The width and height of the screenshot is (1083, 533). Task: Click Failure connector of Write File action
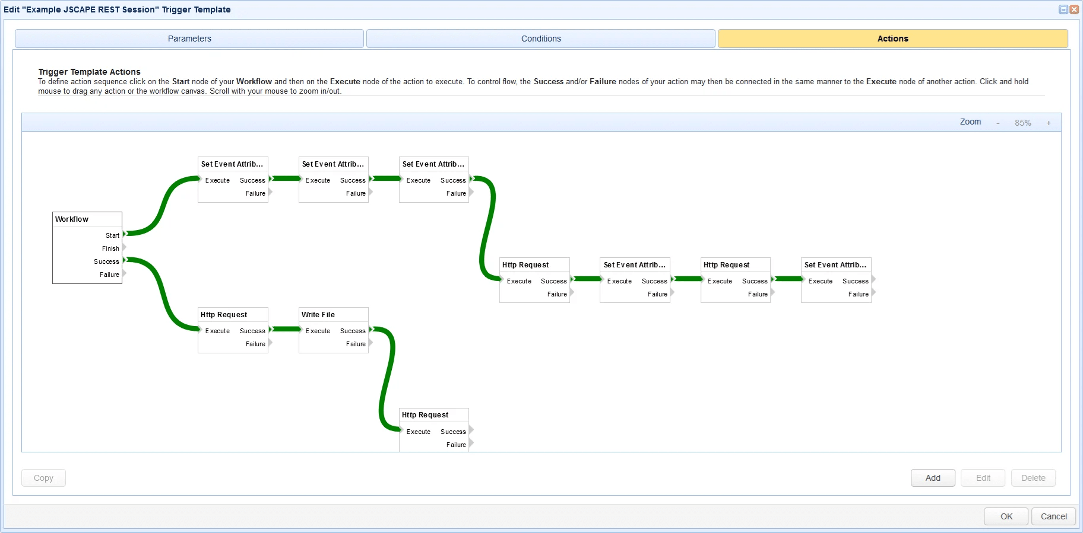pos(370,343)
